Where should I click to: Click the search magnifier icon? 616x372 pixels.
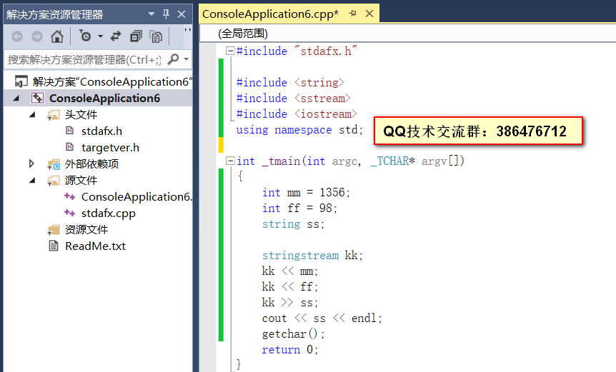[x=173, y=59]
